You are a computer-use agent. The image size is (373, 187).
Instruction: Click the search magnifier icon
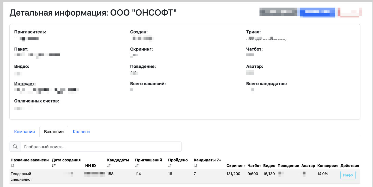coord(15,147)
